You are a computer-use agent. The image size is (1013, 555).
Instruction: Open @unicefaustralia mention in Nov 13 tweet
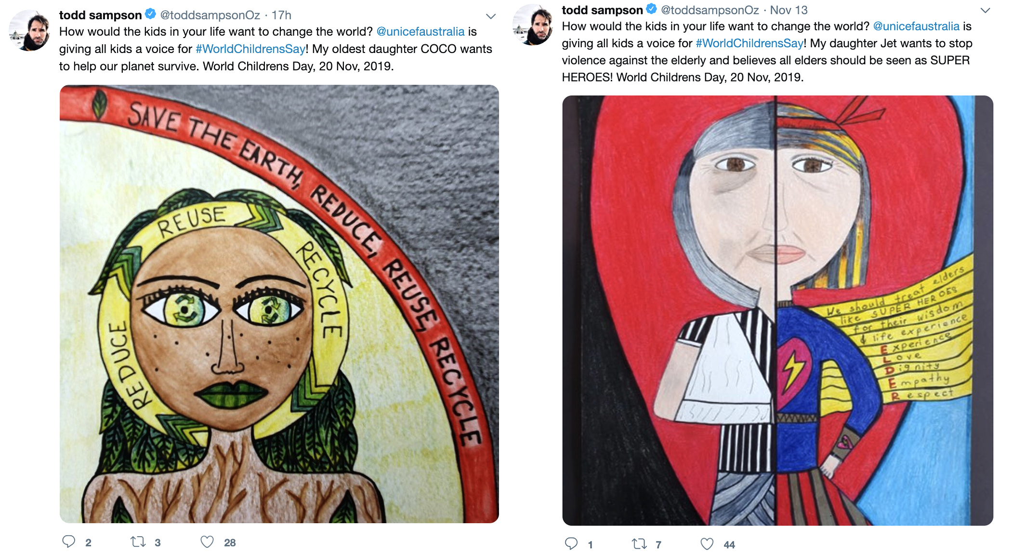tap(916, 26)
